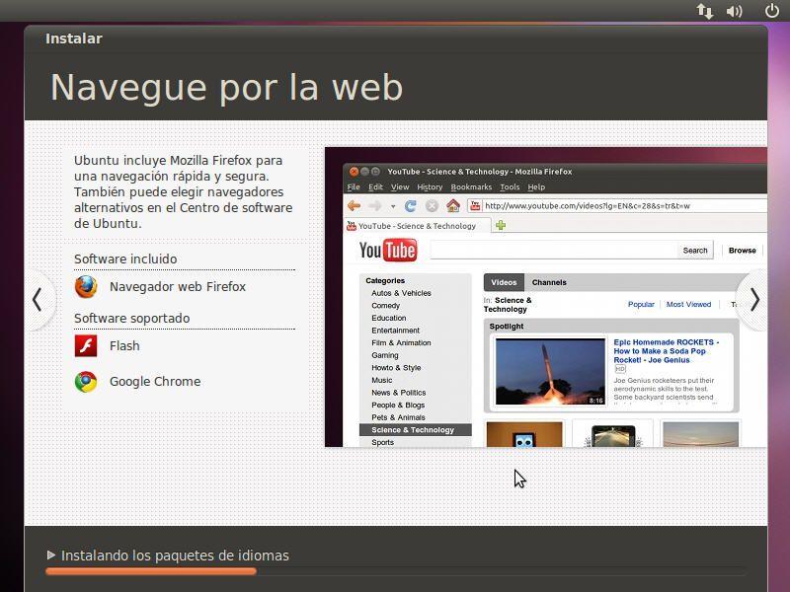Click the Gaming category

(x=385, y=355)
